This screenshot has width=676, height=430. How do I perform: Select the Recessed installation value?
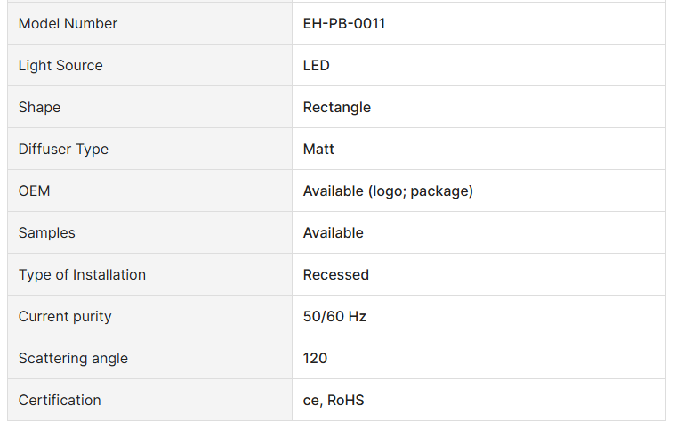pos(336,275)
